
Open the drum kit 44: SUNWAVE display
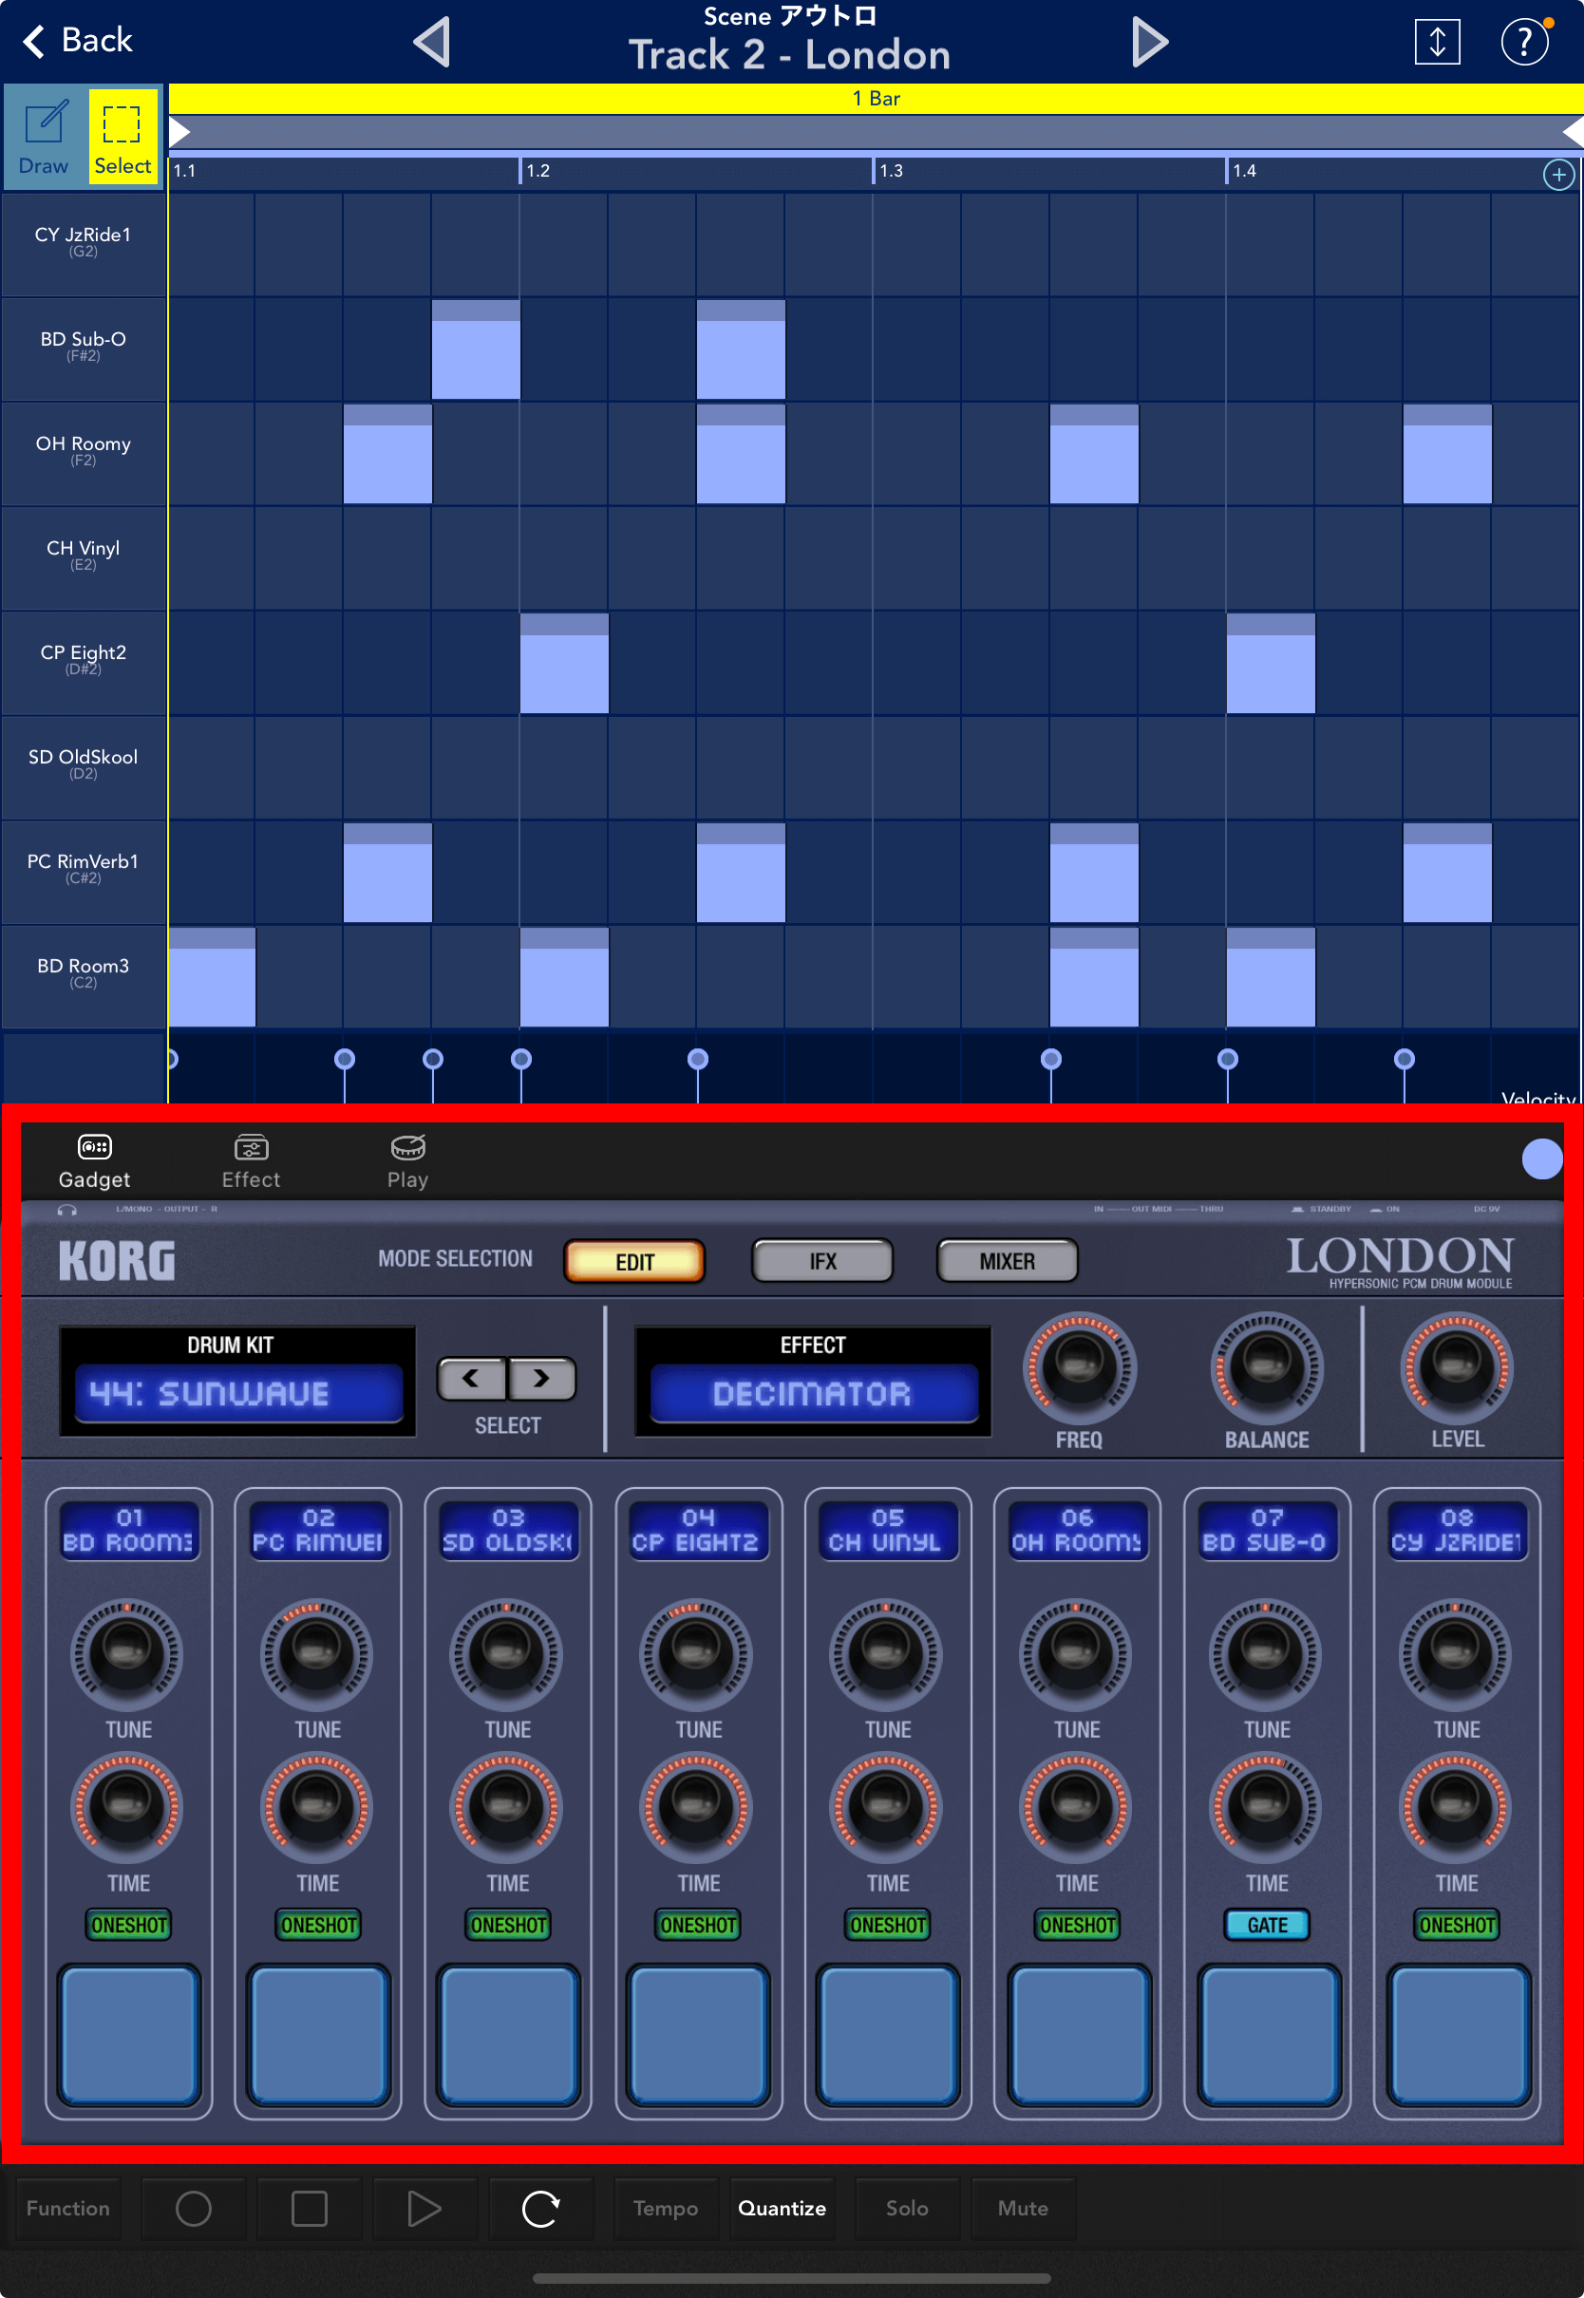[239, 1393]
